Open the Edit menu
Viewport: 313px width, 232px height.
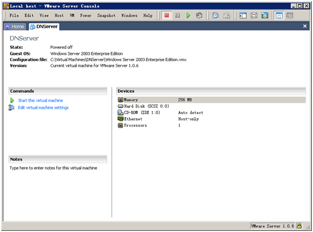[x=29, y=15]
